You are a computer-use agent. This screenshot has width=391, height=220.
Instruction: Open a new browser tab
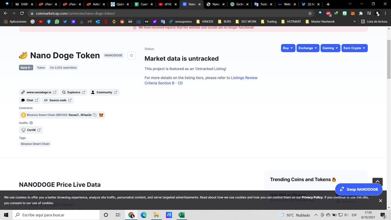pyautogui.click(x=328, y=4)
